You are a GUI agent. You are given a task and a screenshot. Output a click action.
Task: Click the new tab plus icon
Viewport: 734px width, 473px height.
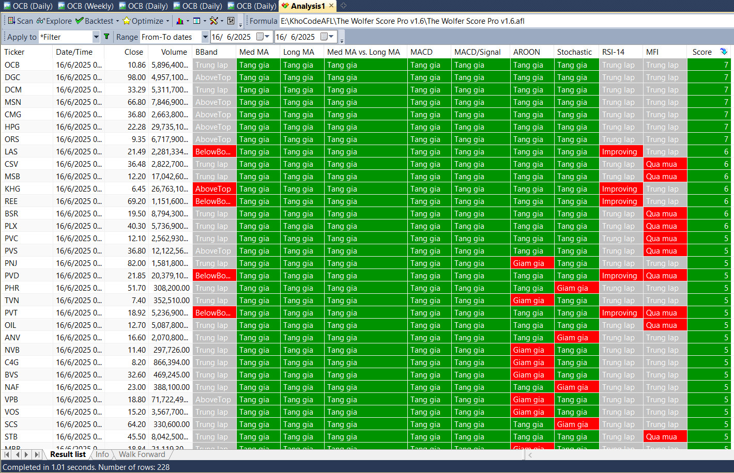click(x=343, y=6)
